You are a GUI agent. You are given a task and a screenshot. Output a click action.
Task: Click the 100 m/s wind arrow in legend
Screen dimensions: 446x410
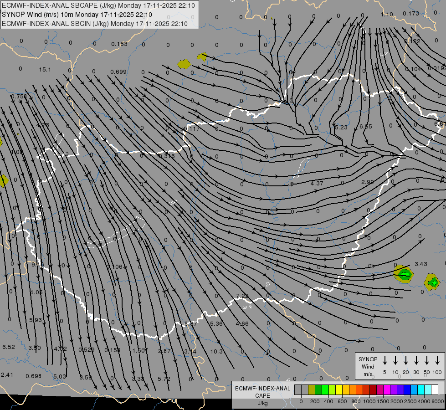tap(437, 360)
